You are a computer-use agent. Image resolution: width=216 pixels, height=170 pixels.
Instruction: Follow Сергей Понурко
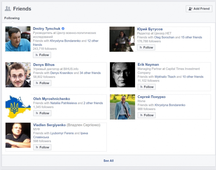pyautogui.click(x=146, y=115)
